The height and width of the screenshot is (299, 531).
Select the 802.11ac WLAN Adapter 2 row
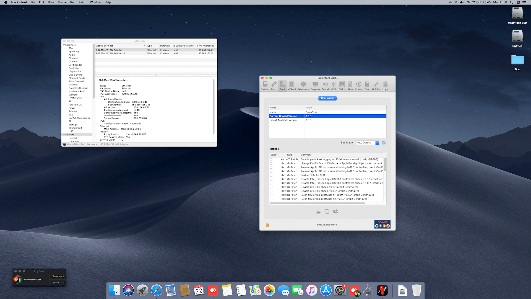tap(156, 53)
